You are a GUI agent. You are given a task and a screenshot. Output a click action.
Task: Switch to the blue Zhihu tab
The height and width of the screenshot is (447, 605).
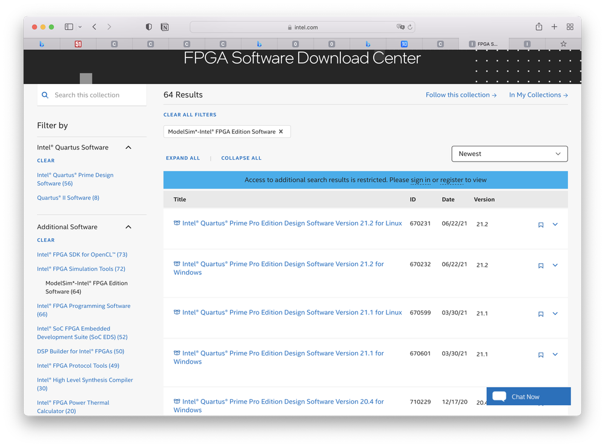point(404,44)
